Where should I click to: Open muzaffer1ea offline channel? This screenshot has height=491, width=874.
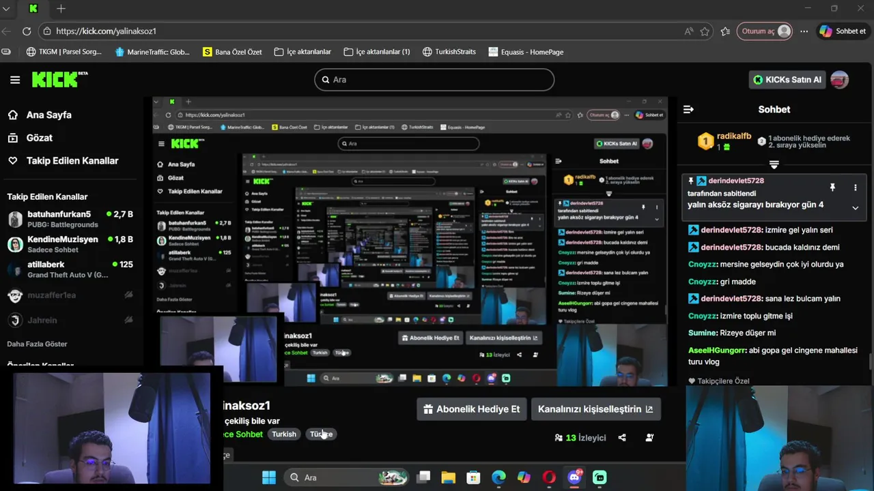70,295
